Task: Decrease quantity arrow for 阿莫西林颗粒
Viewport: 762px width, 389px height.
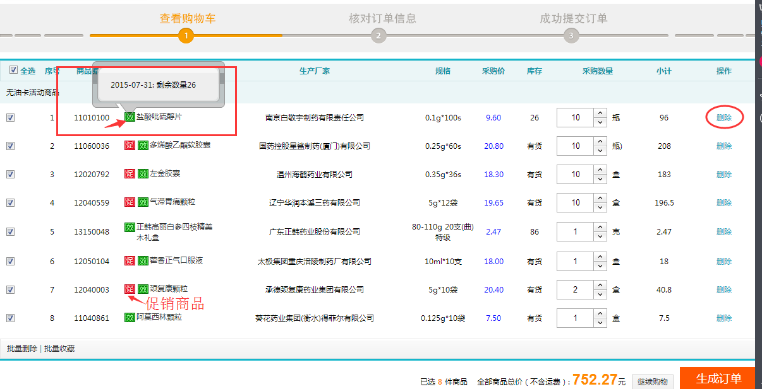Action: click(600, 323)
